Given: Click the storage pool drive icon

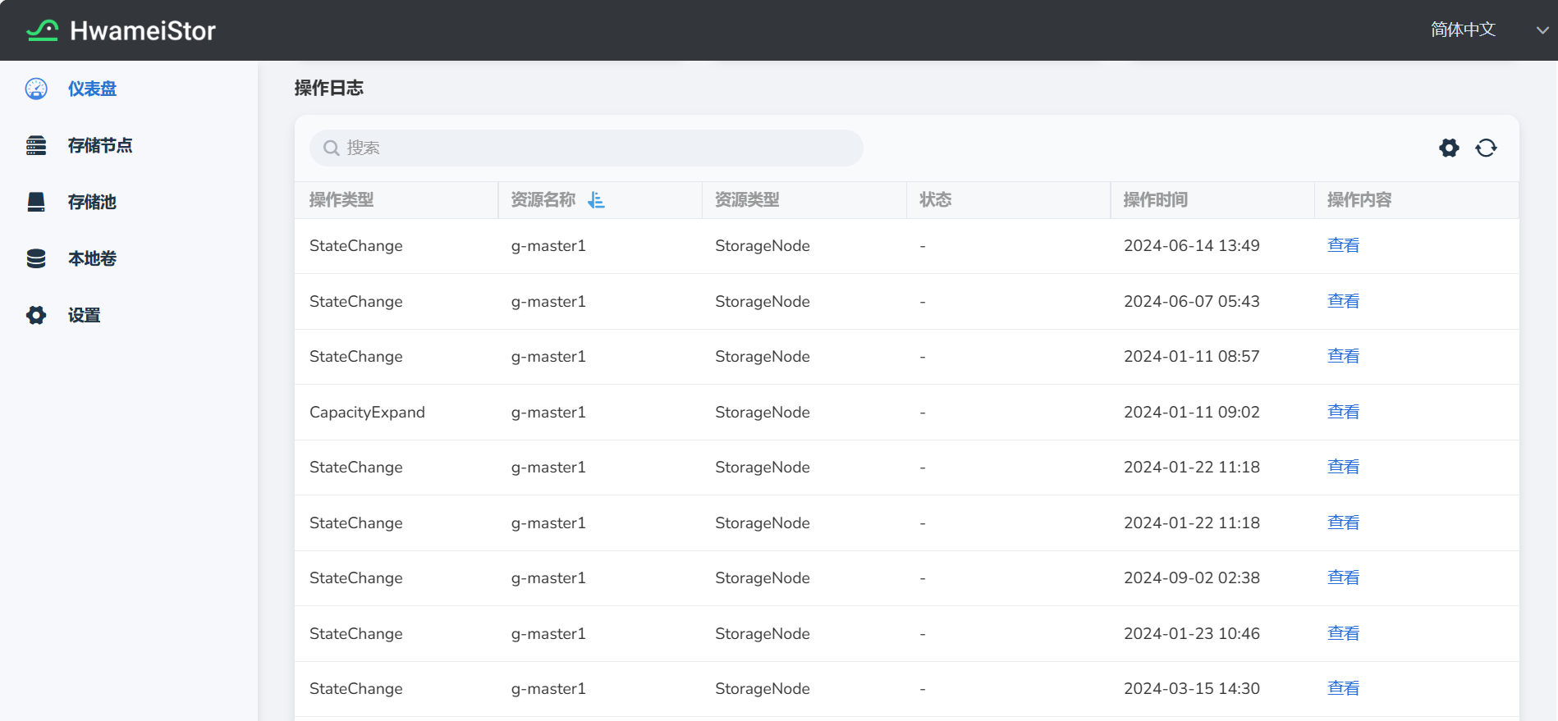Looking at the screenshot, I should tap(36, 202).
